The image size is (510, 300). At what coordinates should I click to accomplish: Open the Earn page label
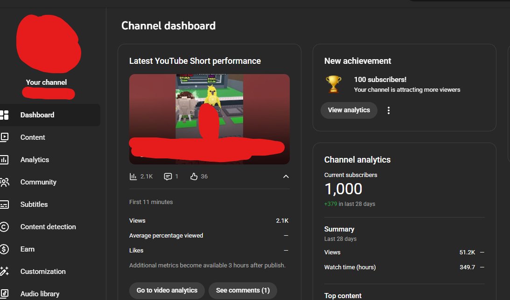(28, 249)
